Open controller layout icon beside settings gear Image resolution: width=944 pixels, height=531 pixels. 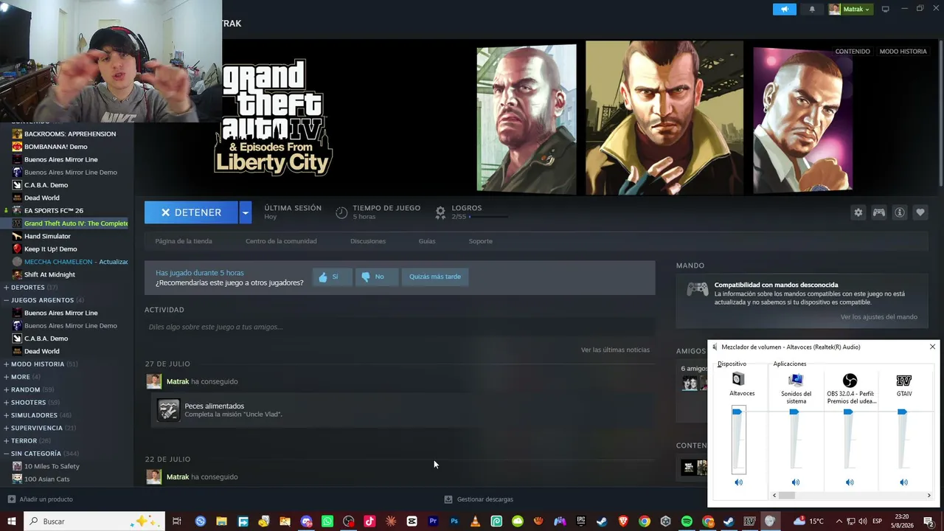pos(879,212)
